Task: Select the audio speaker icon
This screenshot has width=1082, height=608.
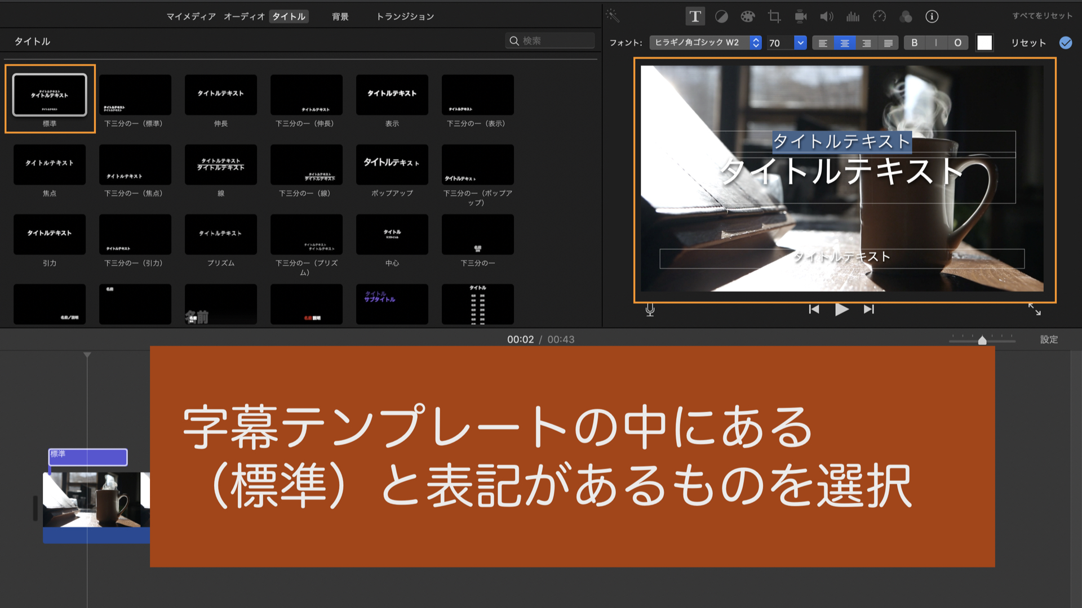Action: pyautogui.click(x=826, y=17)
